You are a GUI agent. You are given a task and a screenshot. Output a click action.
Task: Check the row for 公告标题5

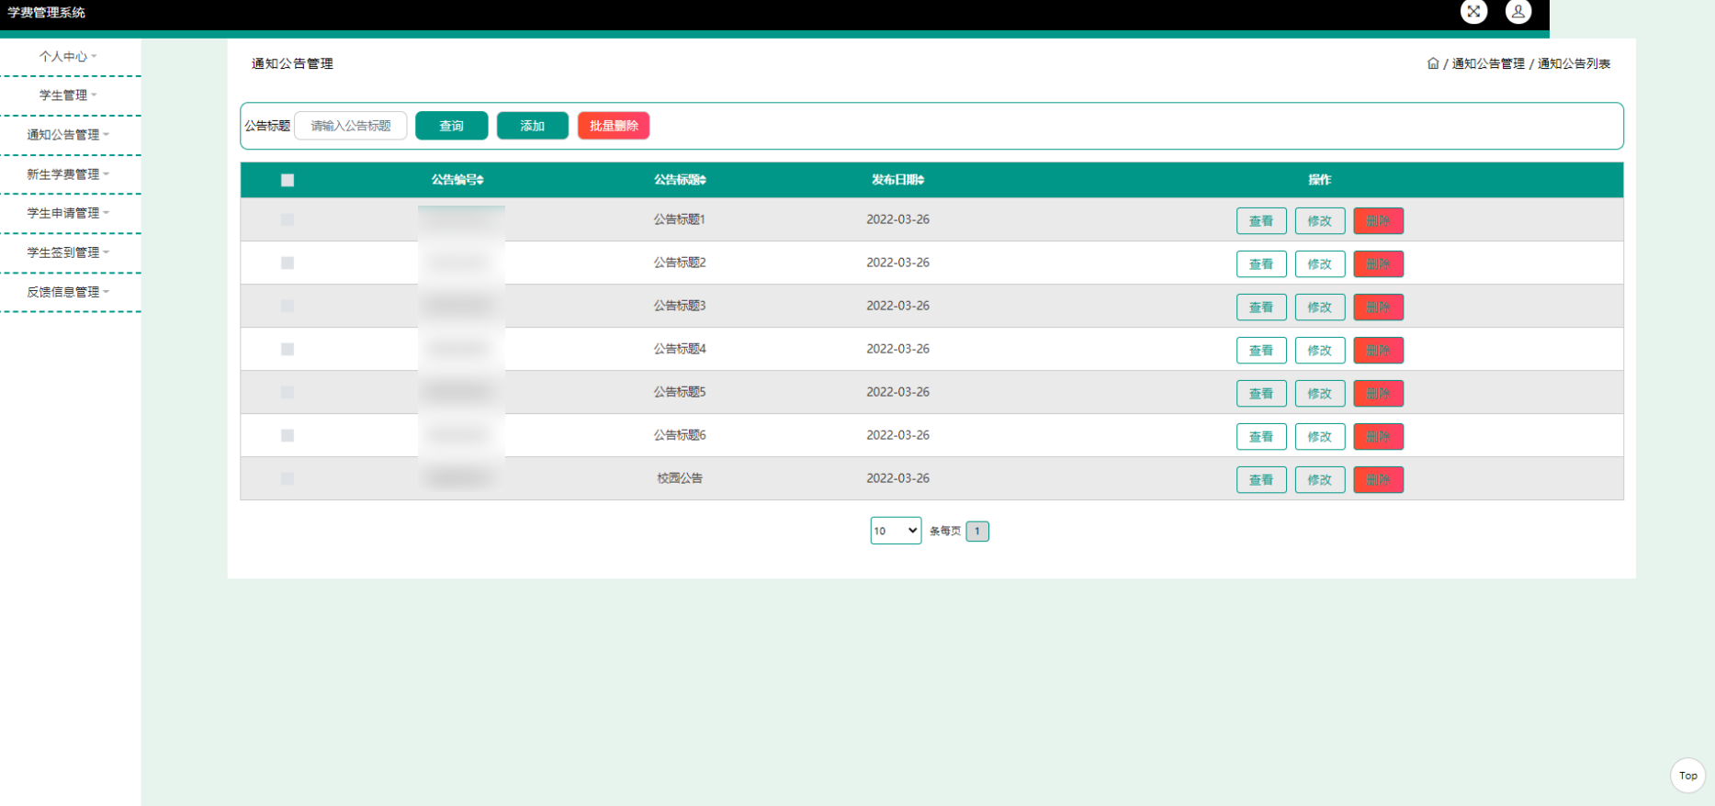(288, 392)
